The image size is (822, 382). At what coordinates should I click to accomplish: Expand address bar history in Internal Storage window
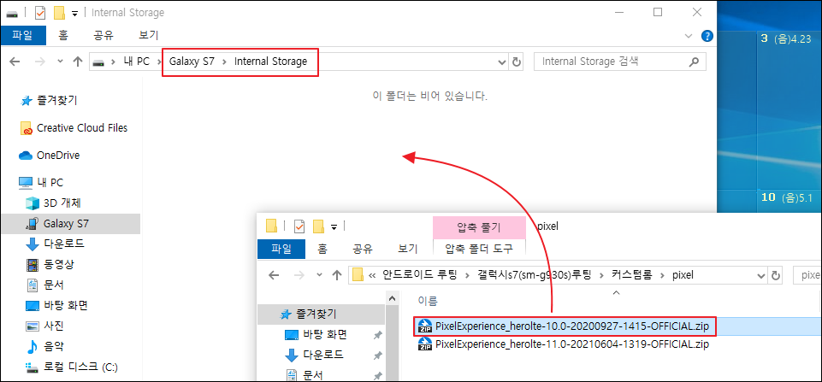coord(503,62)
